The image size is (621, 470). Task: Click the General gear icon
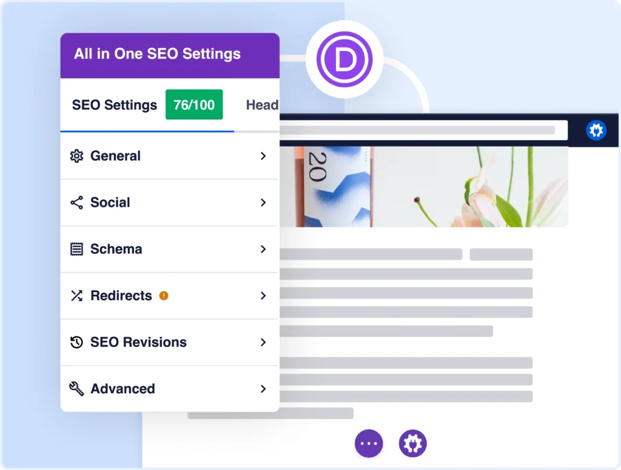pos(76,156)
